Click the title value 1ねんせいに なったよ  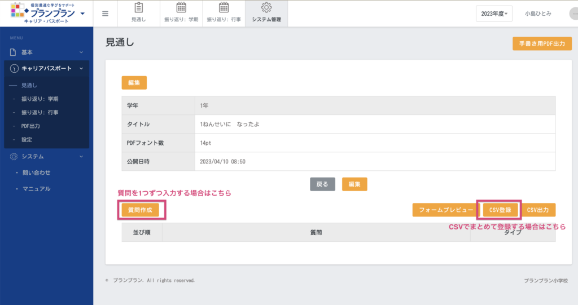[230, 124]
